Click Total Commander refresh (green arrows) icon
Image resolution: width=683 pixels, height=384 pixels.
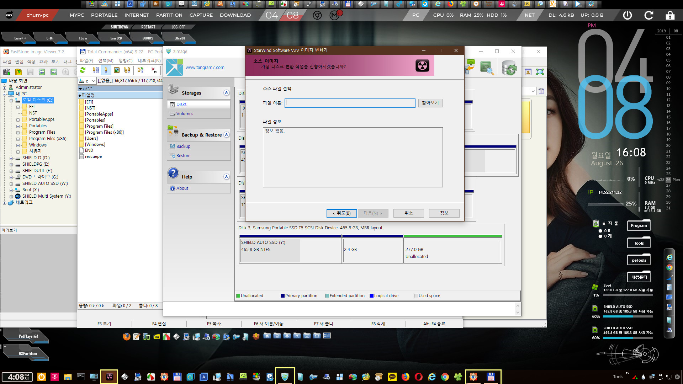point(83,70)
